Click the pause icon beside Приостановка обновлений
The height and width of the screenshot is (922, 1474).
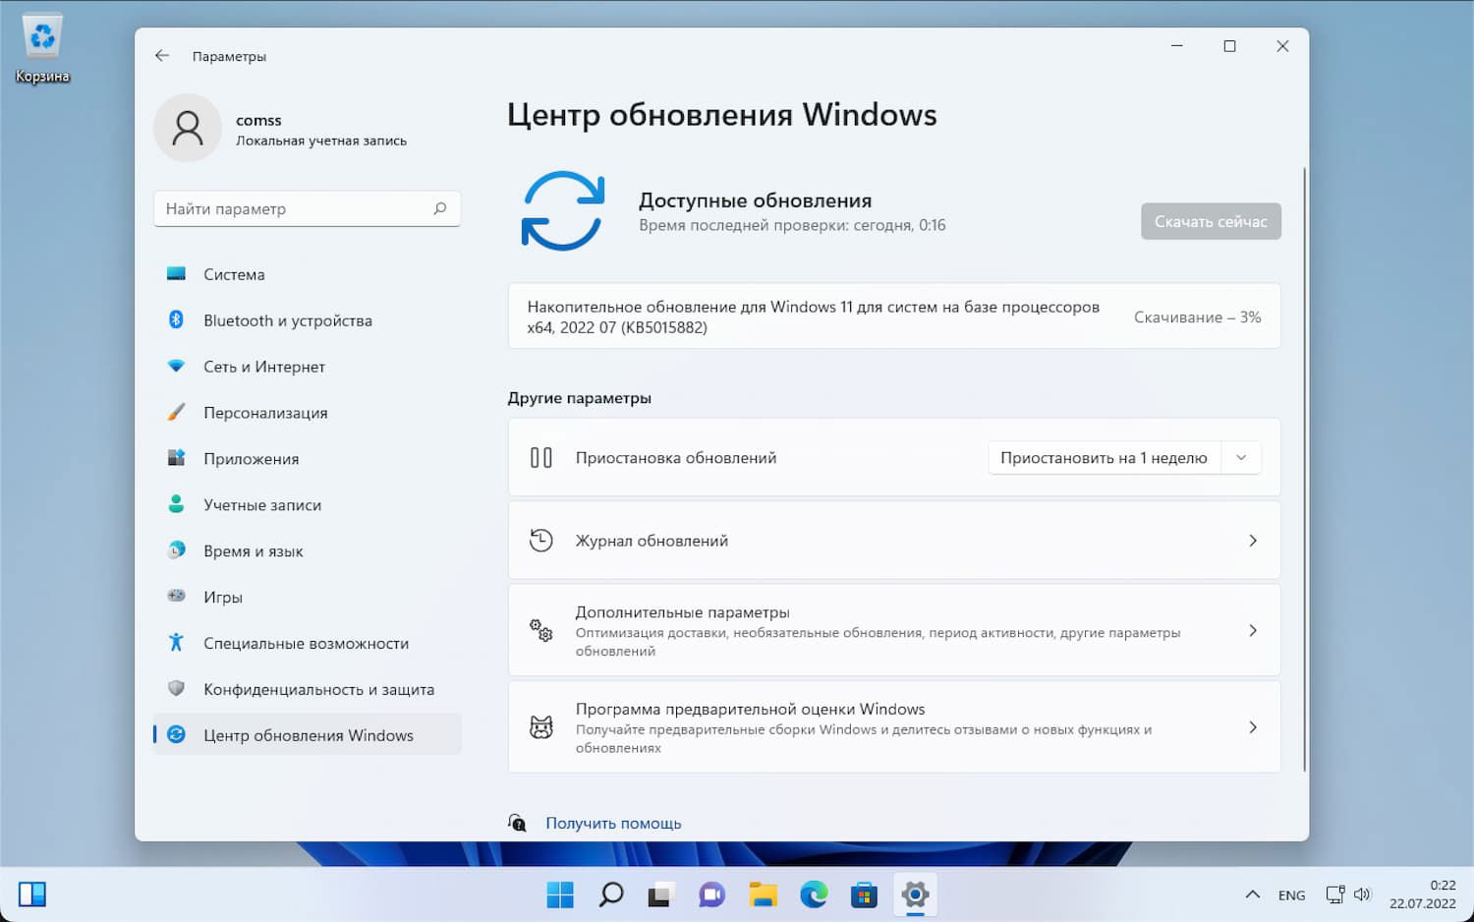pyautogui.click(x=541, y=457)
